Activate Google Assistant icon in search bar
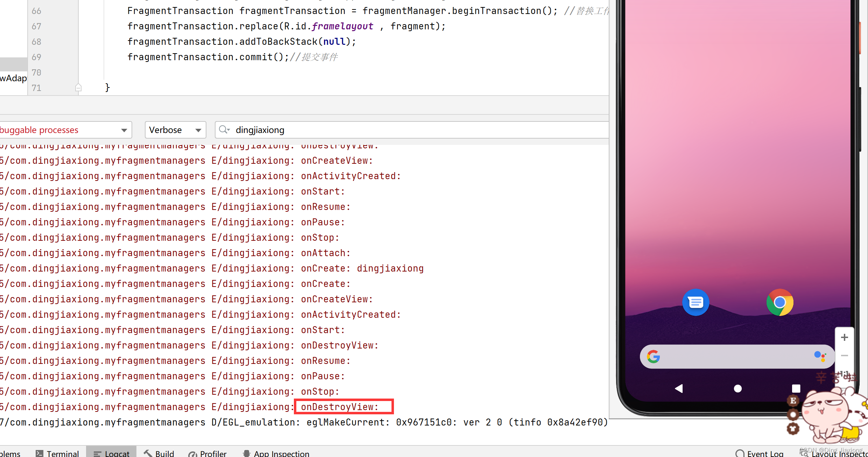 (820, 357)
